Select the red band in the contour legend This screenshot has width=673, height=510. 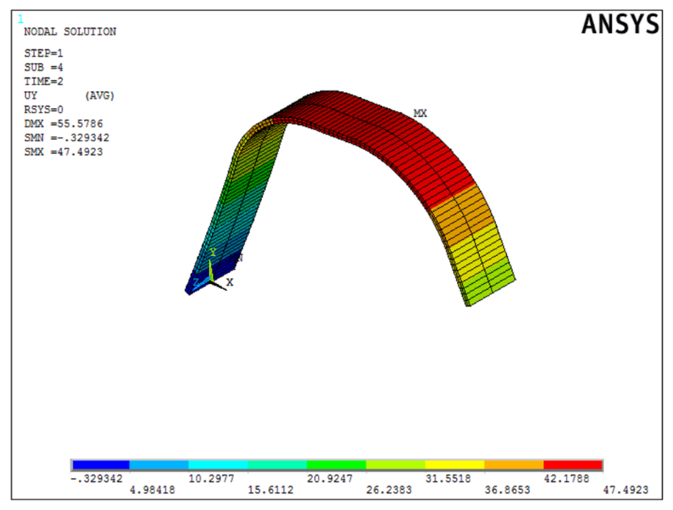pyautogui.click(x=572, y=465)
